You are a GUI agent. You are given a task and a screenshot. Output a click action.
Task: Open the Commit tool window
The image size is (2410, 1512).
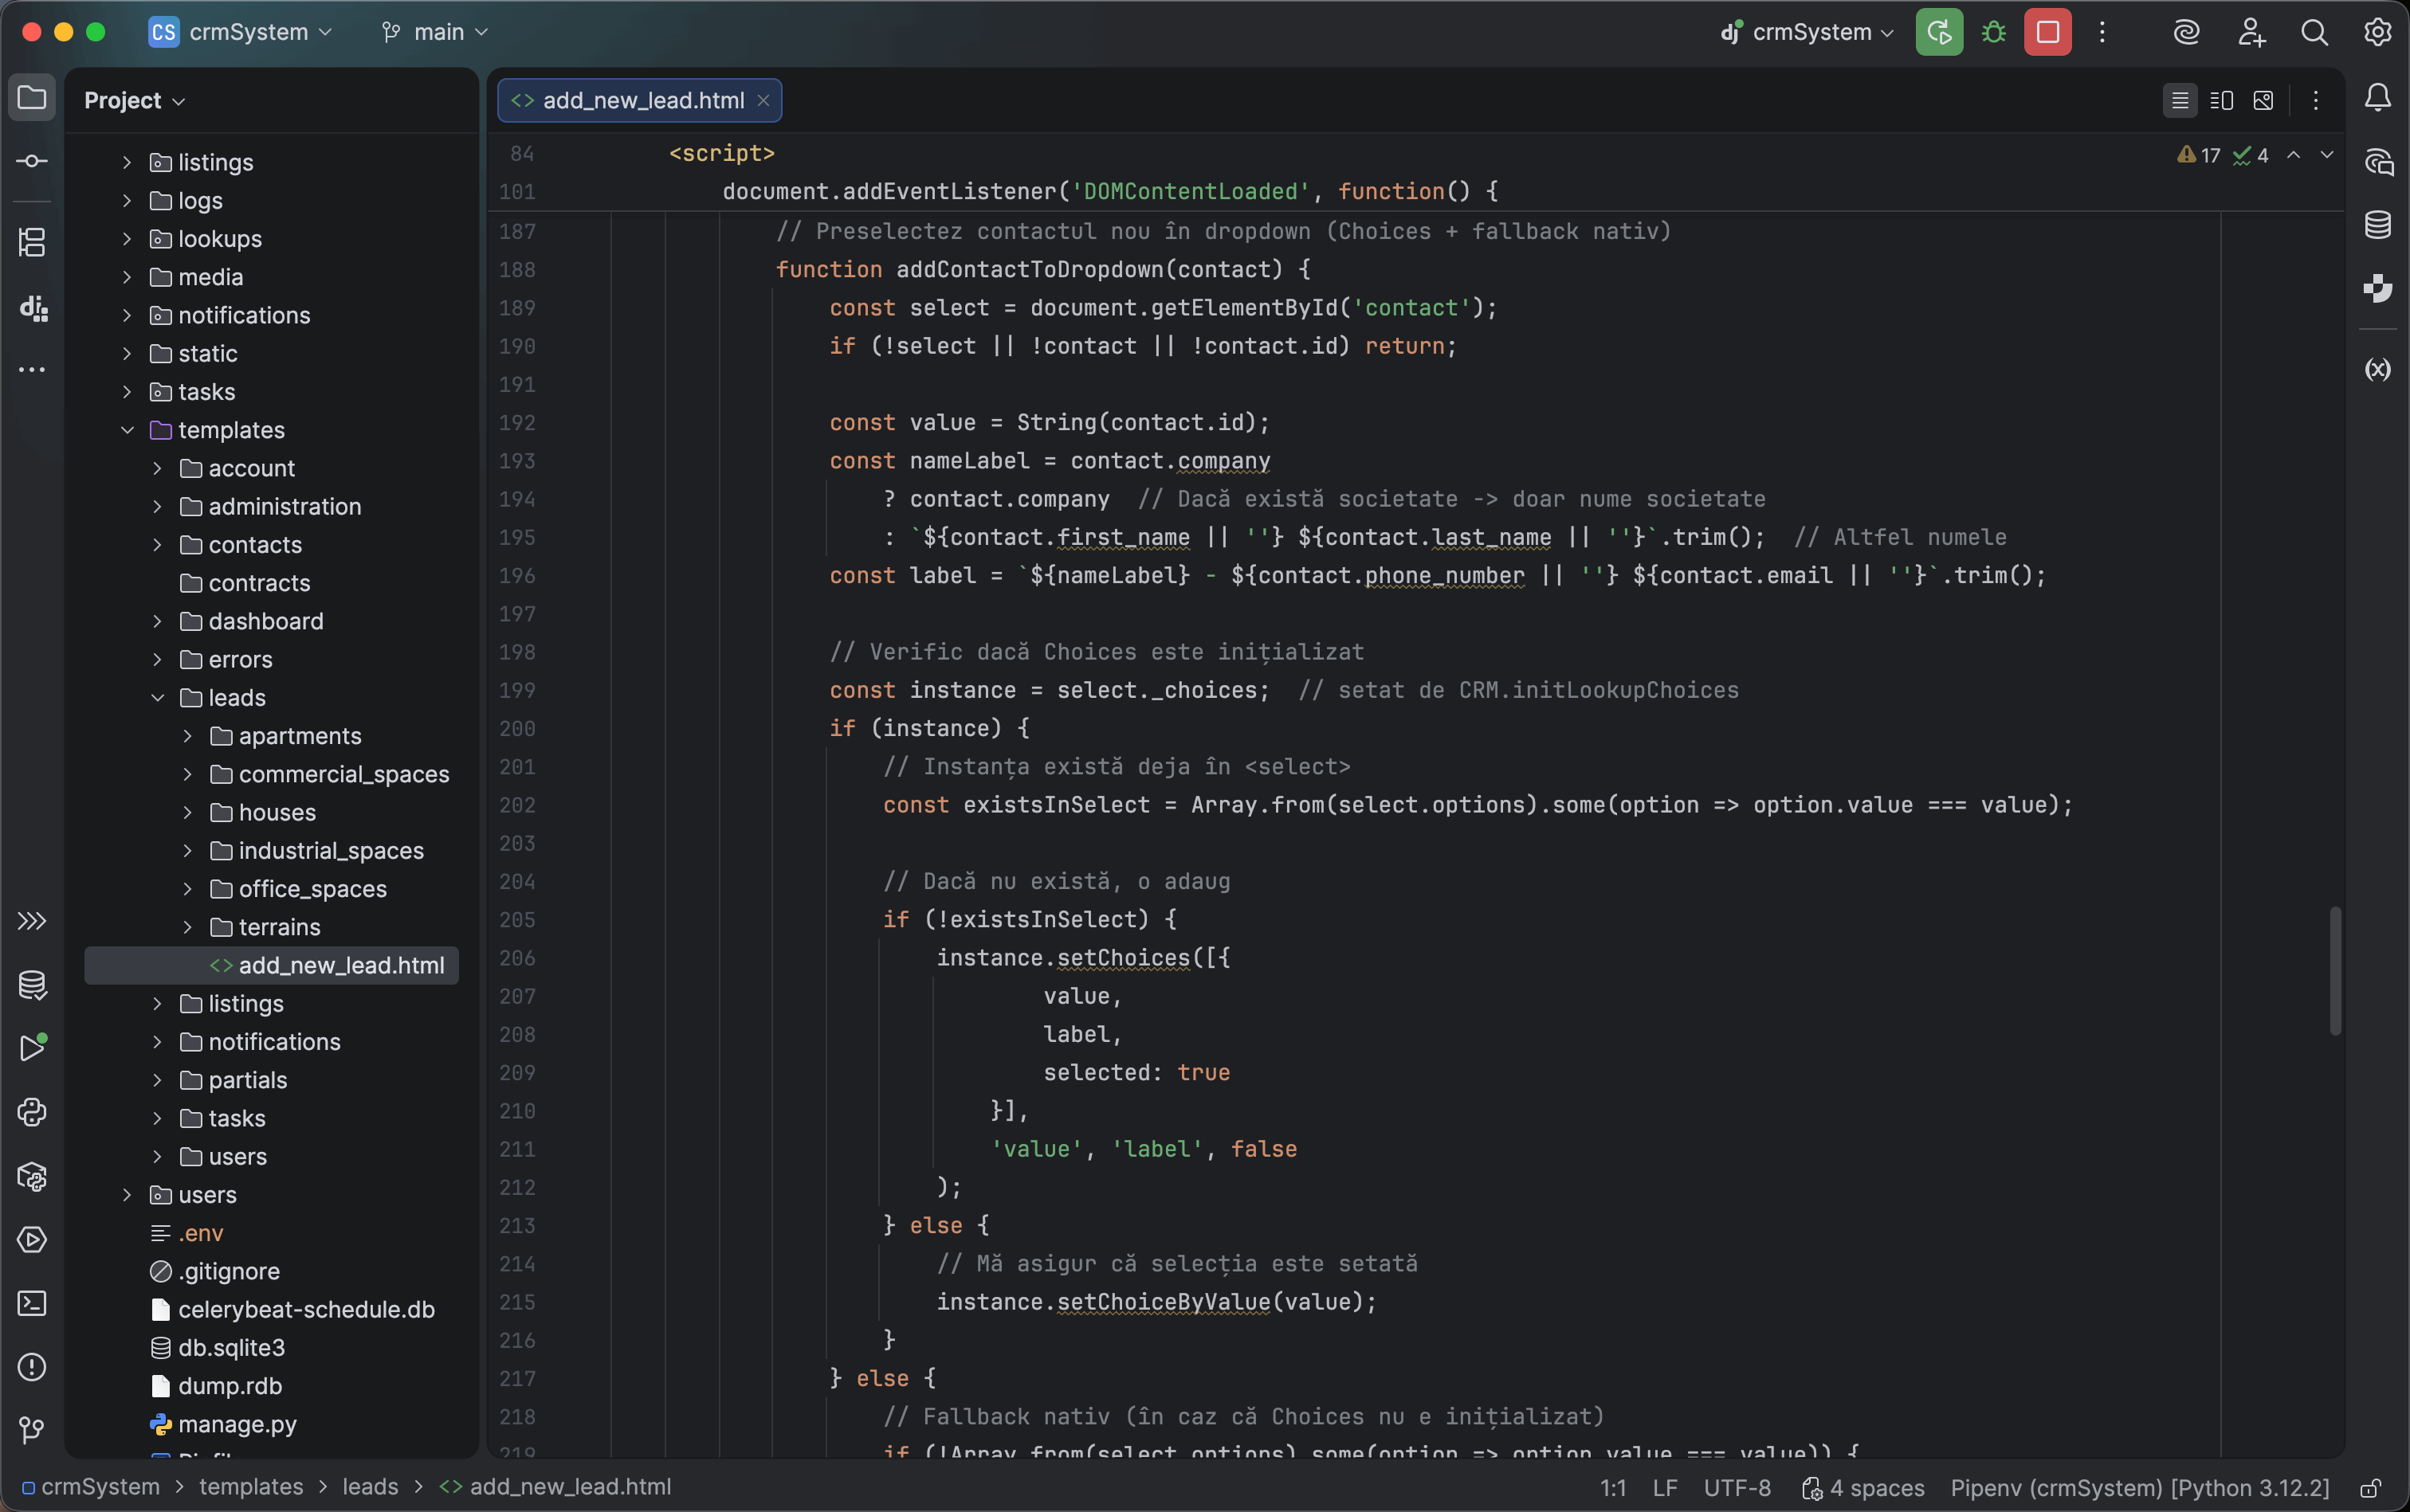coord(32,160)
